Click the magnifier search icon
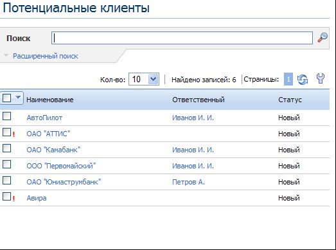Image resolution: width=336 pixels, height=250 pixels. 323,37
